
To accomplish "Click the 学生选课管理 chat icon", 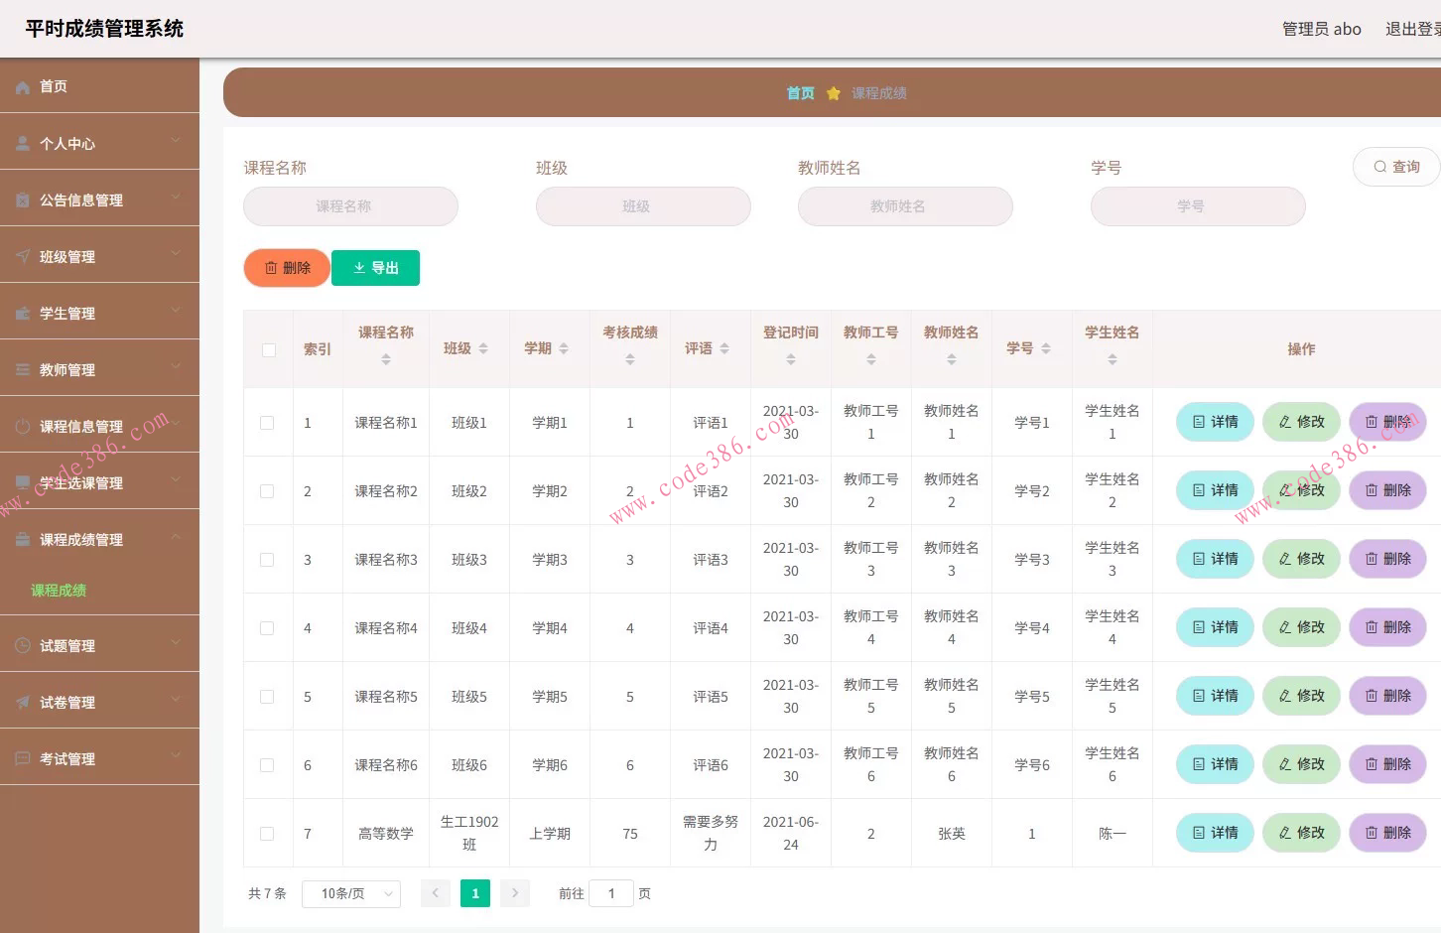I will 22,482.
